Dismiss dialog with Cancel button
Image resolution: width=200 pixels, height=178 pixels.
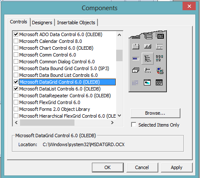click(x=142, y=167)
